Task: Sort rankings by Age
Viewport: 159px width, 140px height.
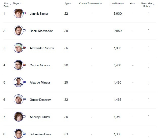Action: click(x=67, y=4)
